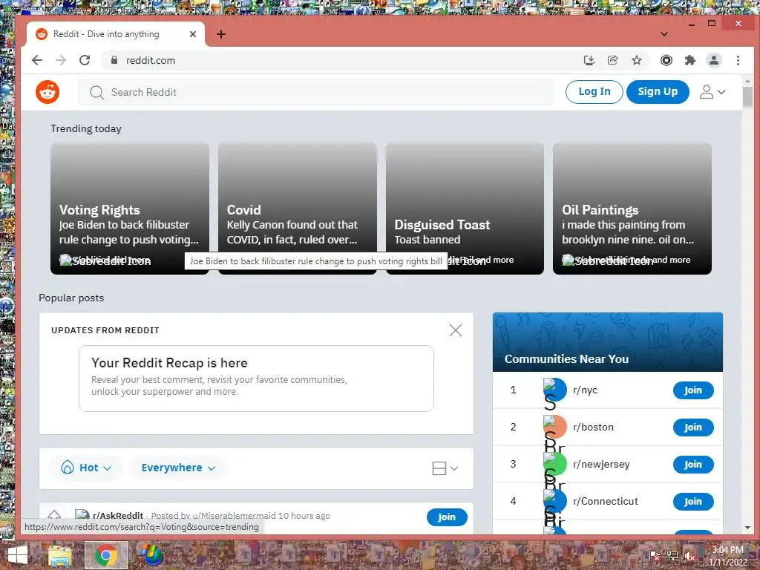Open the Covid trending card
This screenshot has width=760, height=570.
297,209
